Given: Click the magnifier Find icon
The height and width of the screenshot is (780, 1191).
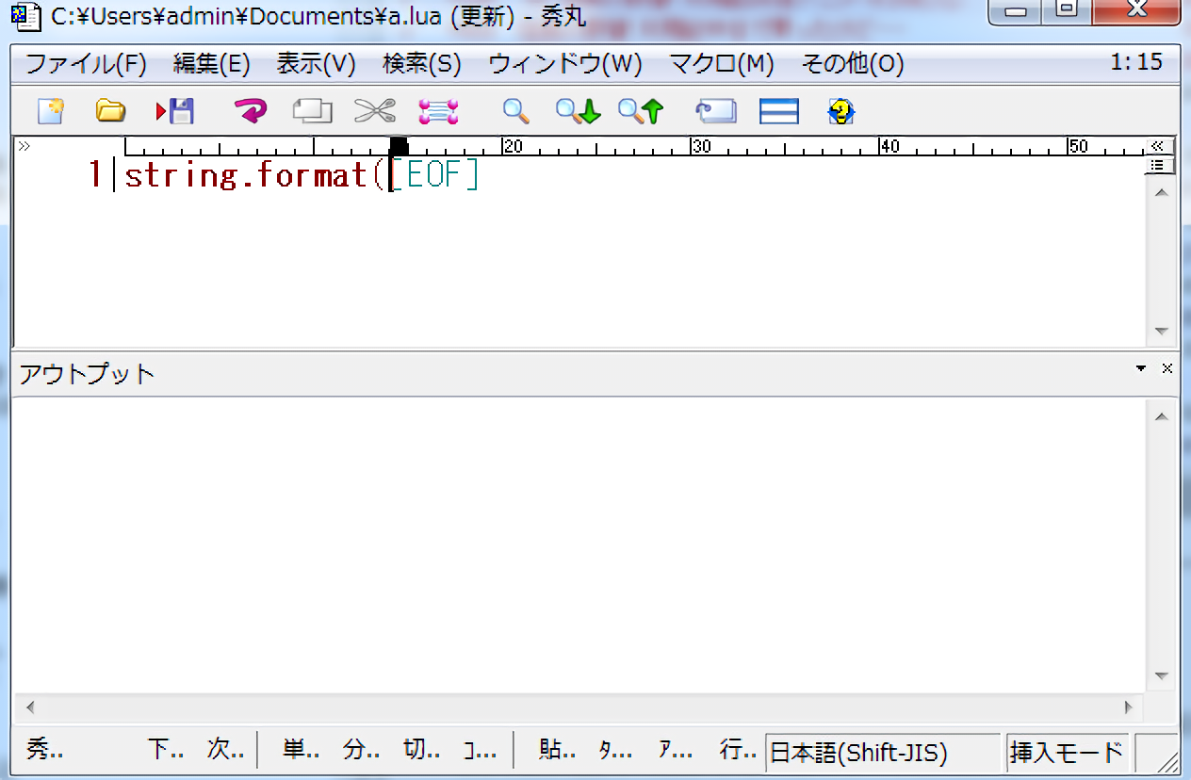Looking at the screenshot, I should pyautogui.click(x=515, y=112).
